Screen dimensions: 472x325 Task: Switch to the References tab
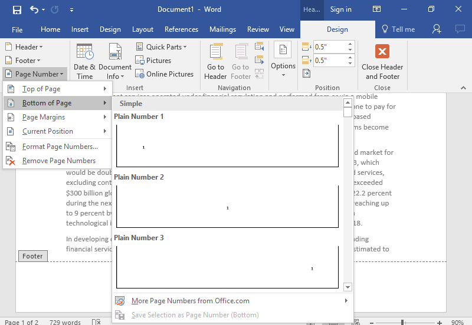[x=181, y=29]
